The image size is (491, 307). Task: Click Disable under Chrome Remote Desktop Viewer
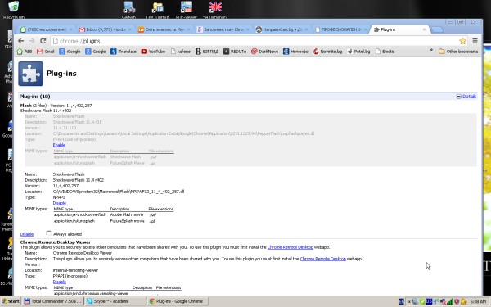click(x=60, y=282)
